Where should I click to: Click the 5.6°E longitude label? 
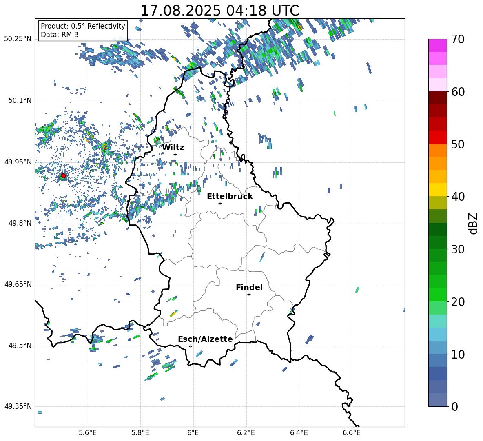click(x=88, y=433)
